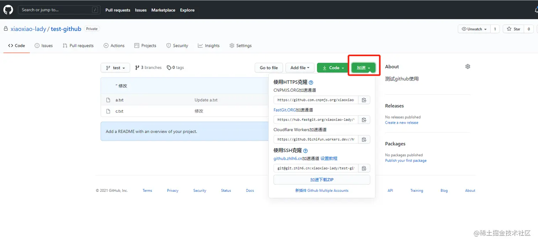Click the star count 0

pyautogui.click(x=529, y=29)
